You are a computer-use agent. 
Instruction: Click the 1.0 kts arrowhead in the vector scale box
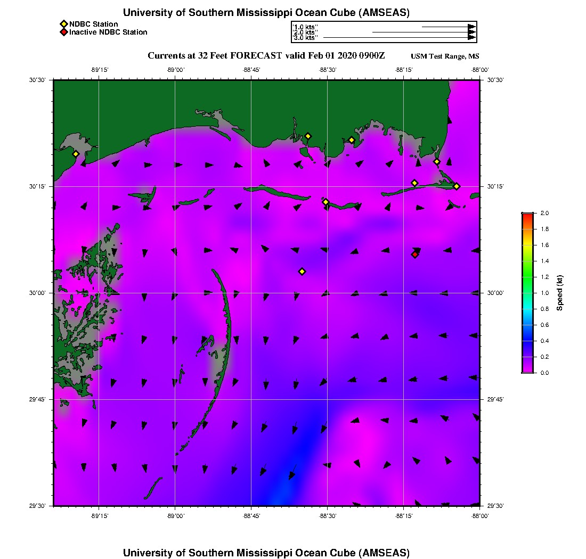click(472, 27)
